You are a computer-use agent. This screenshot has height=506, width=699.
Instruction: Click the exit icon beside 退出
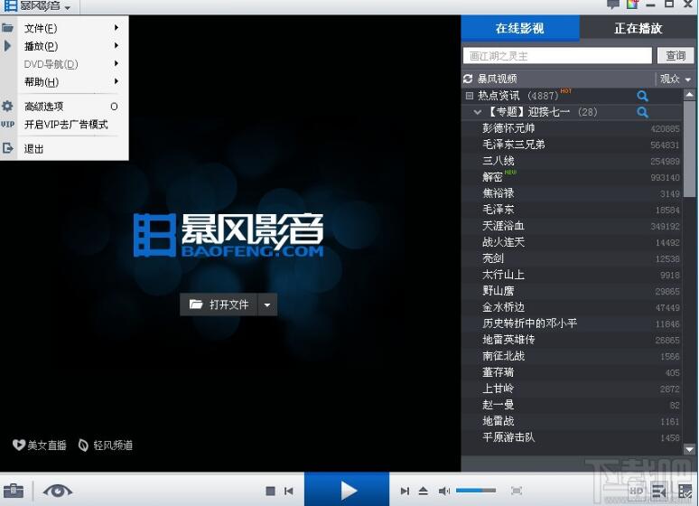click(x=7, y=148)
